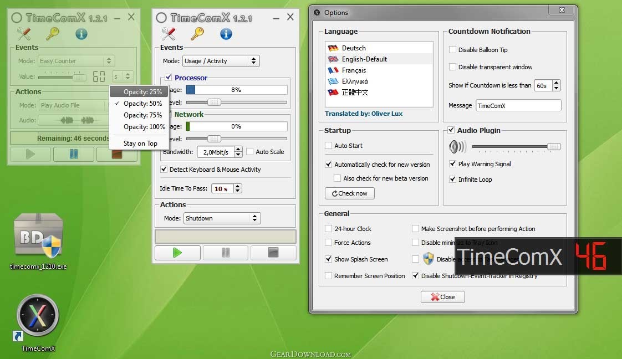The height and width of the screenshot is (359, 622).
Task: Open Actions Mode dropdown showing Shutdown
Action: (x=222, y=218)
